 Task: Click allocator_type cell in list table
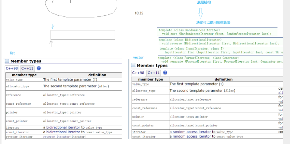coord(24,86)
